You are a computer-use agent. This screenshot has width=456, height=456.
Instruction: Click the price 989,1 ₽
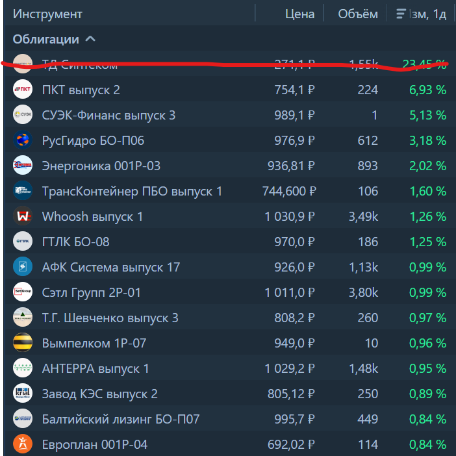(x=295, y=115)
